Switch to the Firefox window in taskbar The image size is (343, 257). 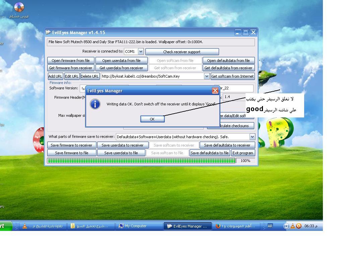click(x=236, y=226)
